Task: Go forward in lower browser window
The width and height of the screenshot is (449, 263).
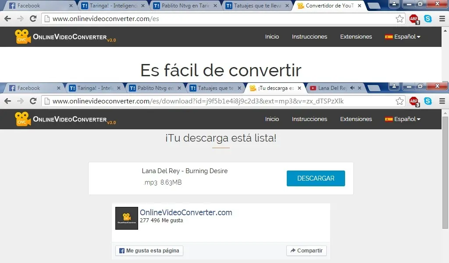Action: pos(20,101)
